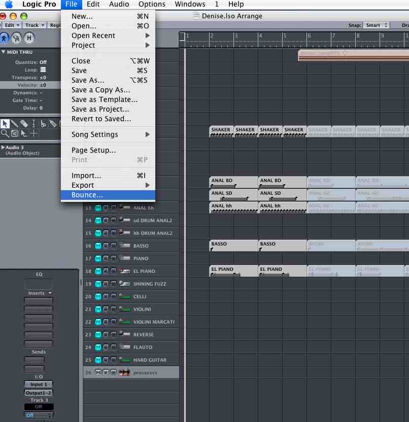Image resolution: width=409 pixels, height=422 pixels.
Task: Click the Input 1 button in I/O
Action: [39, 384]
